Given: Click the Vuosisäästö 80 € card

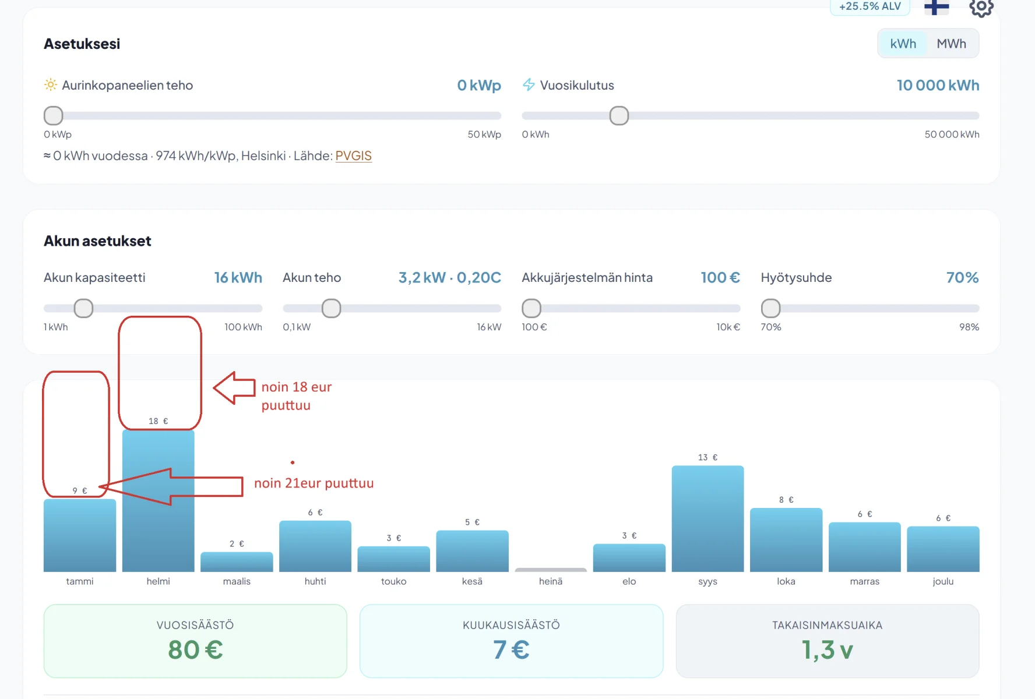Looking at the screenshot, I should (195, 641).
